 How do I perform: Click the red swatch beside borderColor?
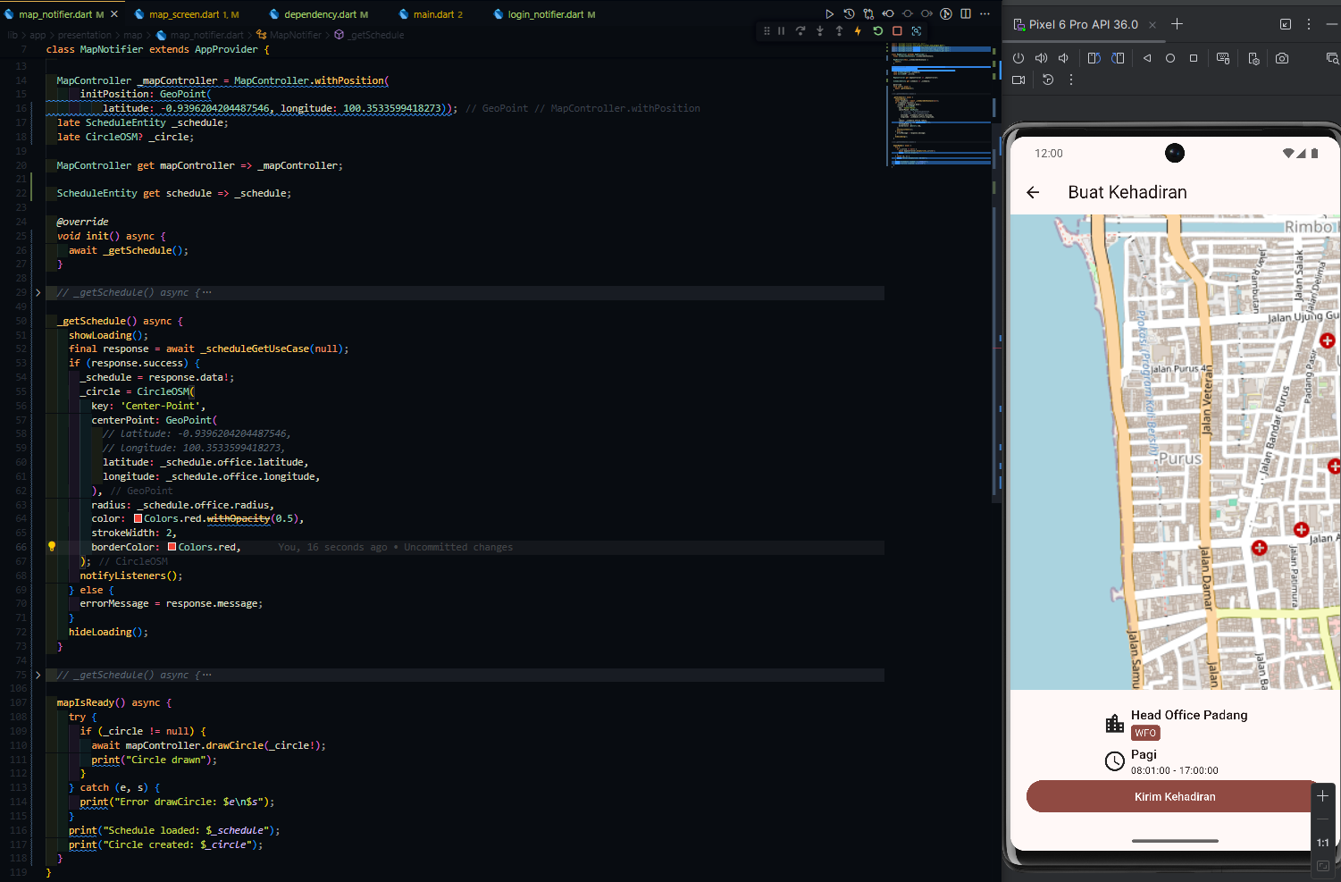[x=172, y=547]
